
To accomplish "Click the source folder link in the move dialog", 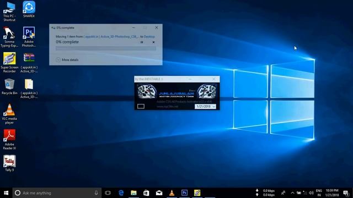I will 111,36.
